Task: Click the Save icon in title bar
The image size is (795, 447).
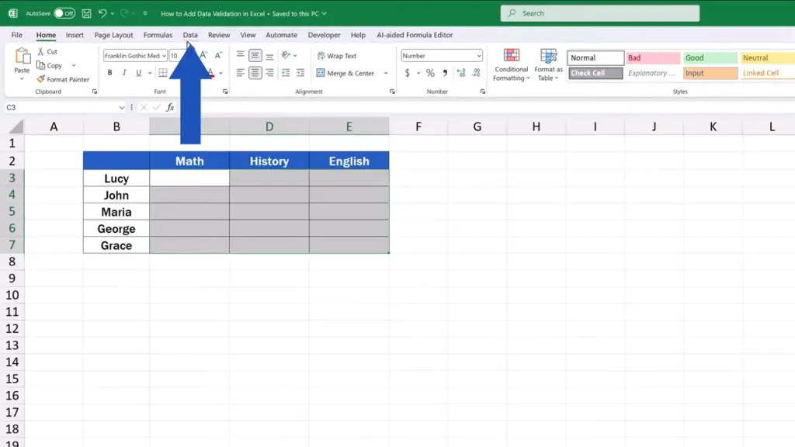Action: pyautogui.click(x=86, y=13)
